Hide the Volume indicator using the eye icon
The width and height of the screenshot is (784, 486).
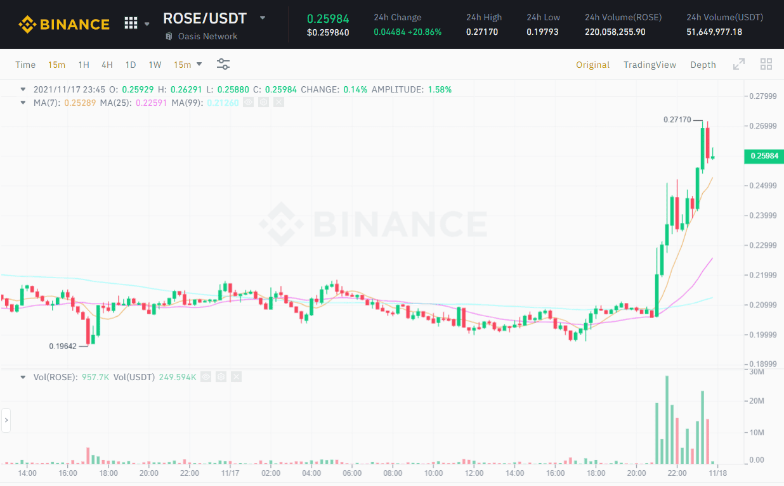206,377
